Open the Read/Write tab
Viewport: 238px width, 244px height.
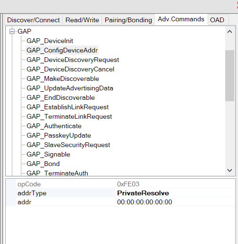(82, 20)
